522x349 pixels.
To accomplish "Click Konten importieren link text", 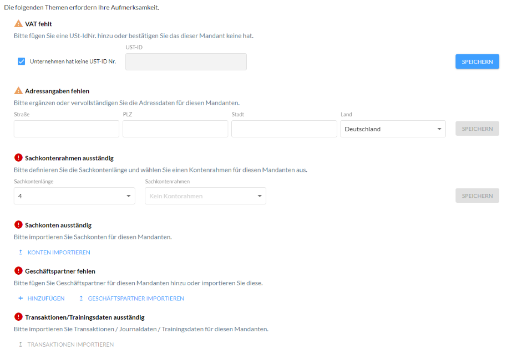I will click(59, 253).
